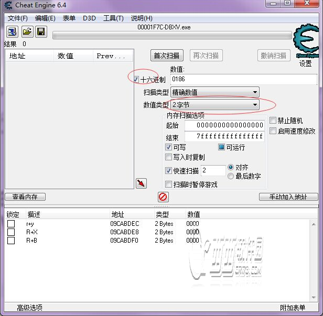Click the Prev... column header

point(113,56)
